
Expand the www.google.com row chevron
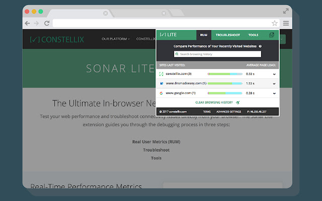click(x=274, y=93)
